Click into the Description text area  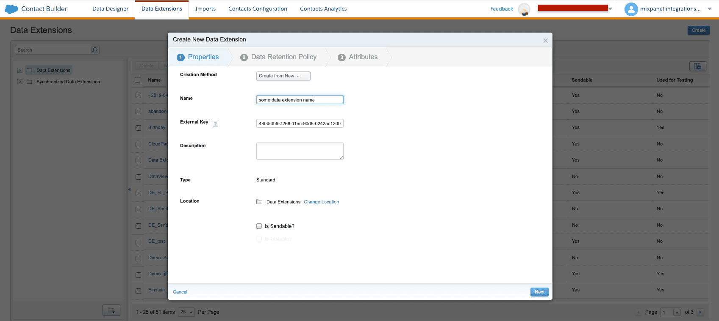tap(300, 151)
